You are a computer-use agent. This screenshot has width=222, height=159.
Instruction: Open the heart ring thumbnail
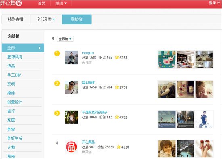click(185, 89)
